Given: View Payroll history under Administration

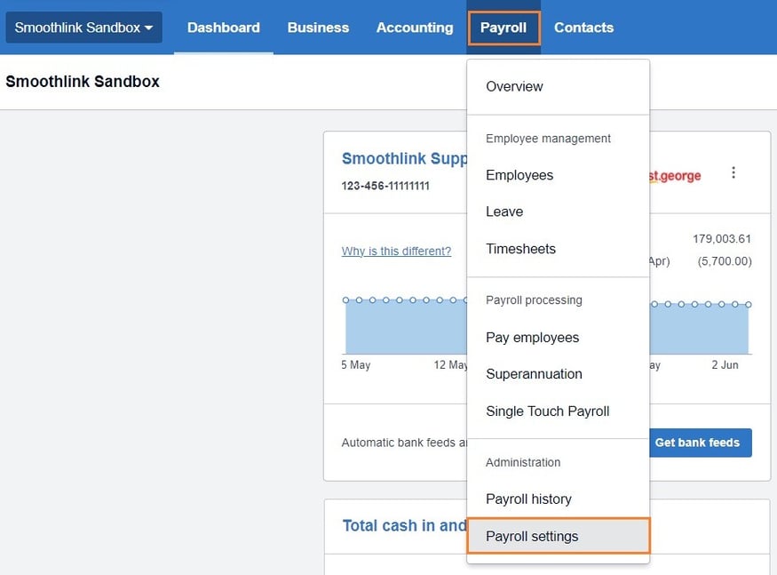Looking at the screenshot, I should point(527,499).
